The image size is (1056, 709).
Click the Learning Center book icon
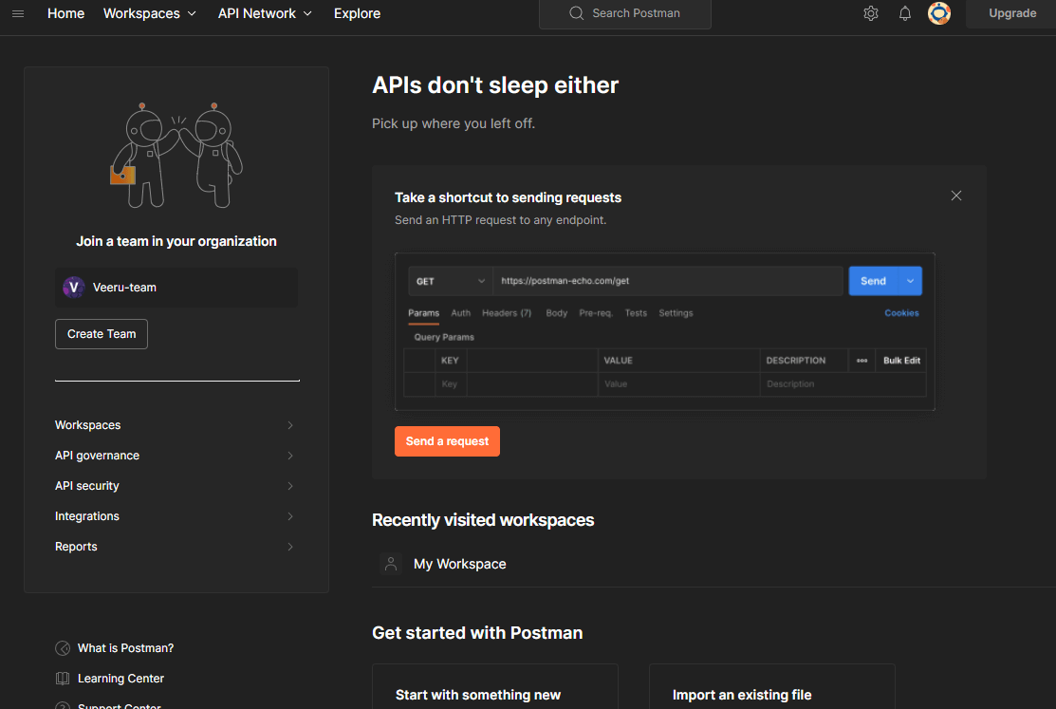click(63, 679)
